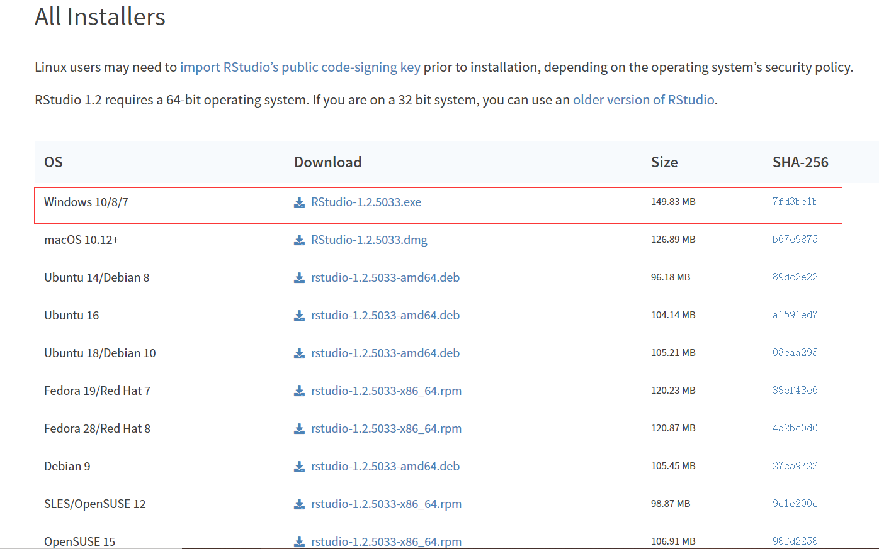The height and width of the screenshot is (549, 879).
Task: Open SHA-256 hash 452bc0d0
Action: click(x=795, y=428)
